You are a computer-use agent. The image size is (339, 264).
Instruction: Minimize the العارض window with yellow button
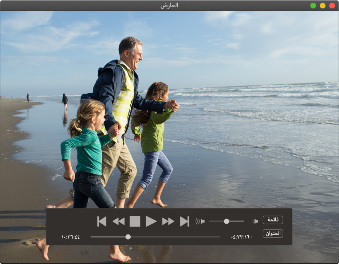323,5
